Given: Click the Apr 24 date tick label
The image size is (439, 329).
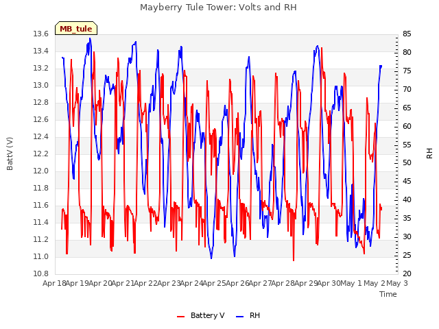Looking at the screenshot, I should [191, 283].
